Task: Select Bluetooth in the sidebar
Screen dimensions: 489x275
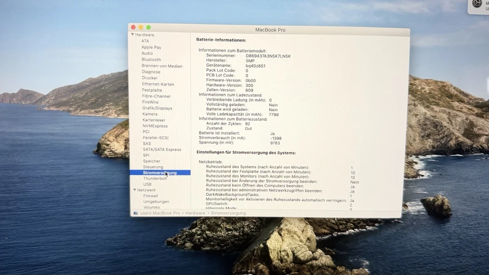Action: [151, 60]
